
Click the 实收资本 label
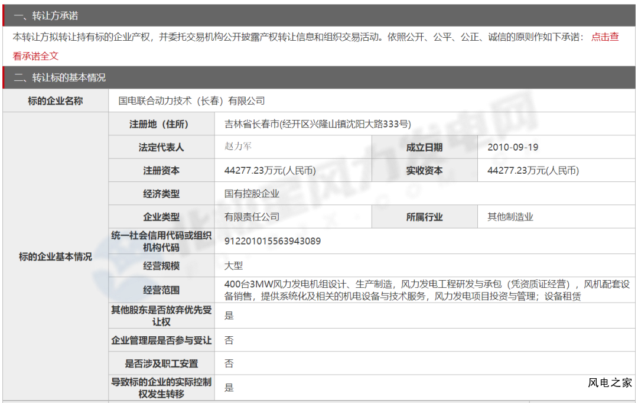click(424, 171)
